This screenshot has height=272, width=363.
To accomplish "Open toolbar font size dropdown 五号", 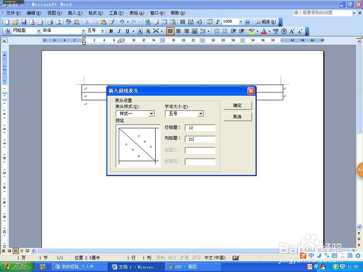I will click(x=102, y=31).
